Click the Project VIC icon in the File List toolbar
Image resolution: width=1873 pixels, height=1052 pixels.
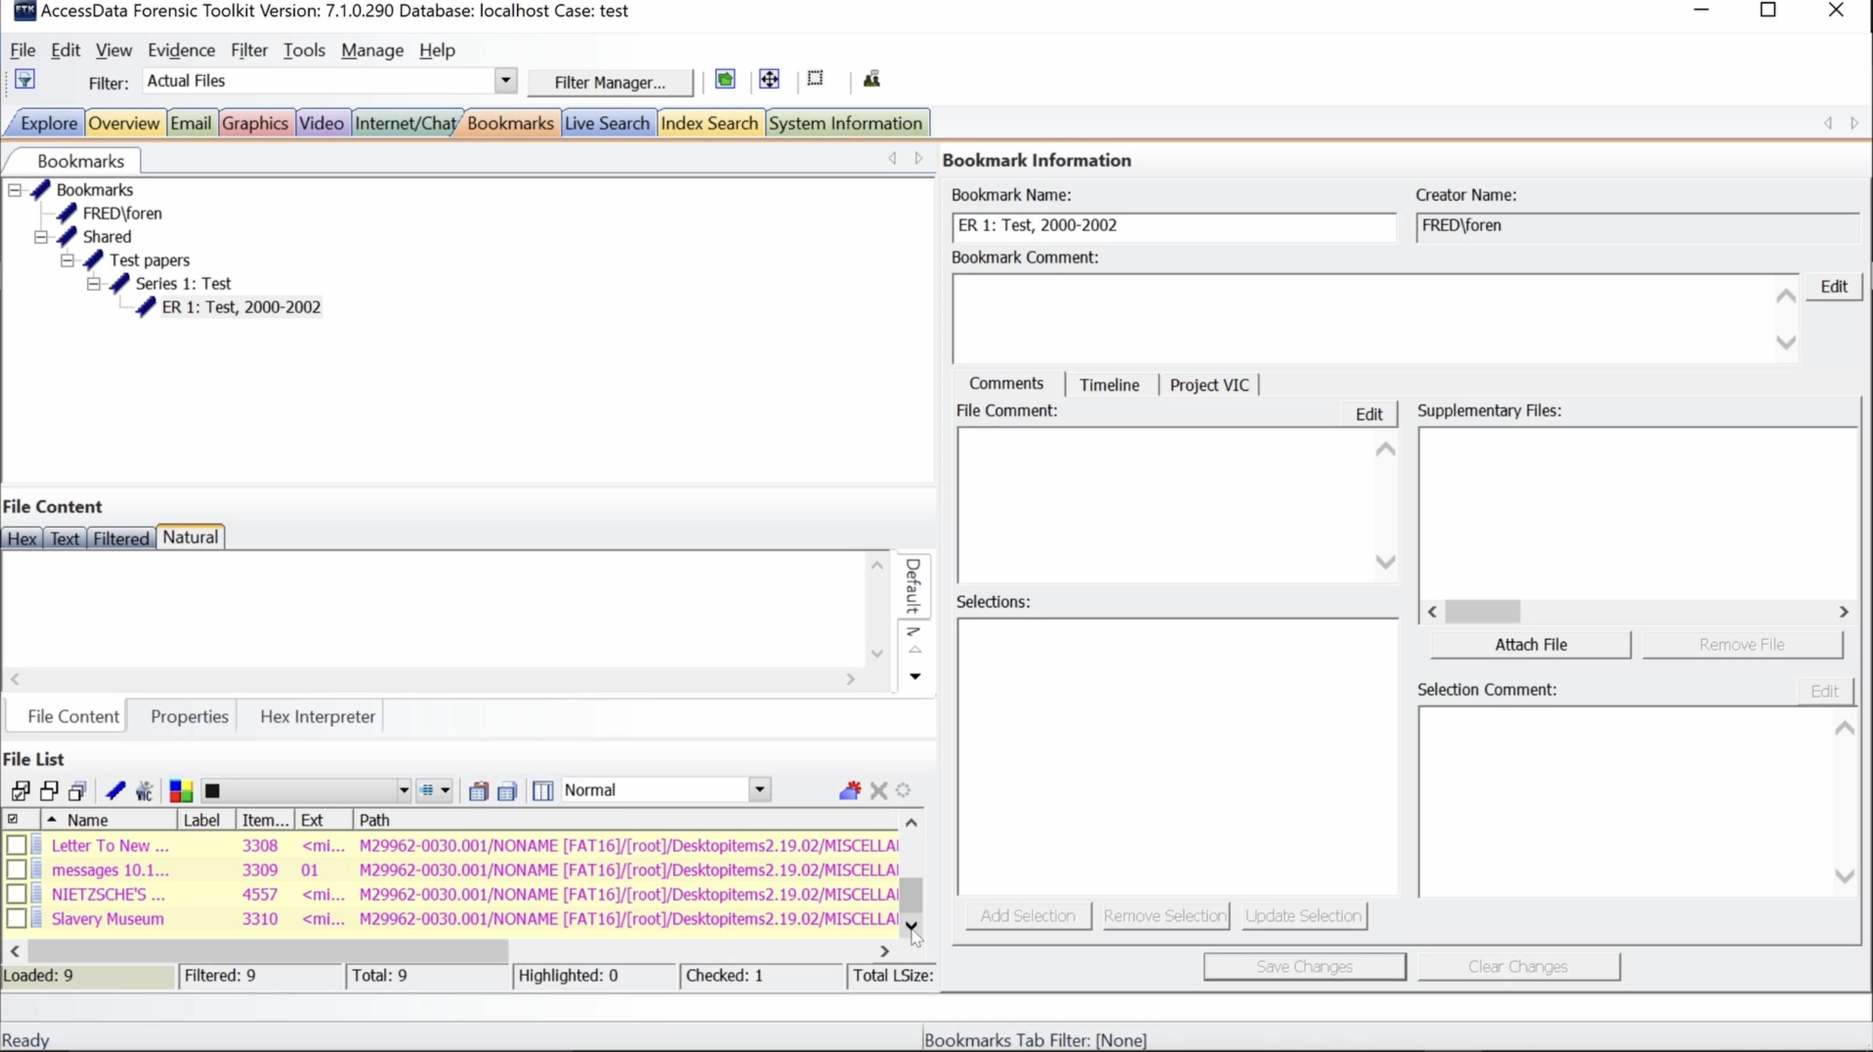pos(145,791)
